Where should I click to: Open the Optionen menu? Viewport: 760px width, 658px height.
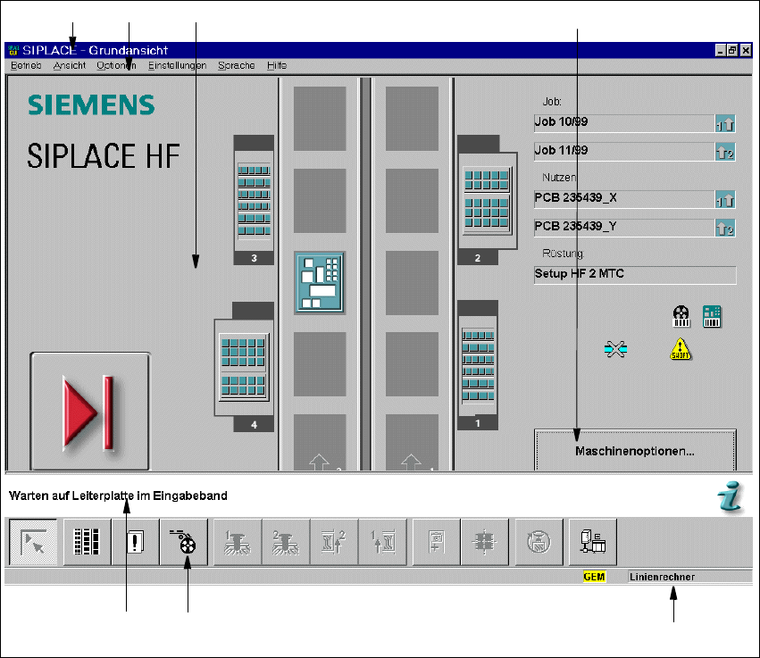116,65
